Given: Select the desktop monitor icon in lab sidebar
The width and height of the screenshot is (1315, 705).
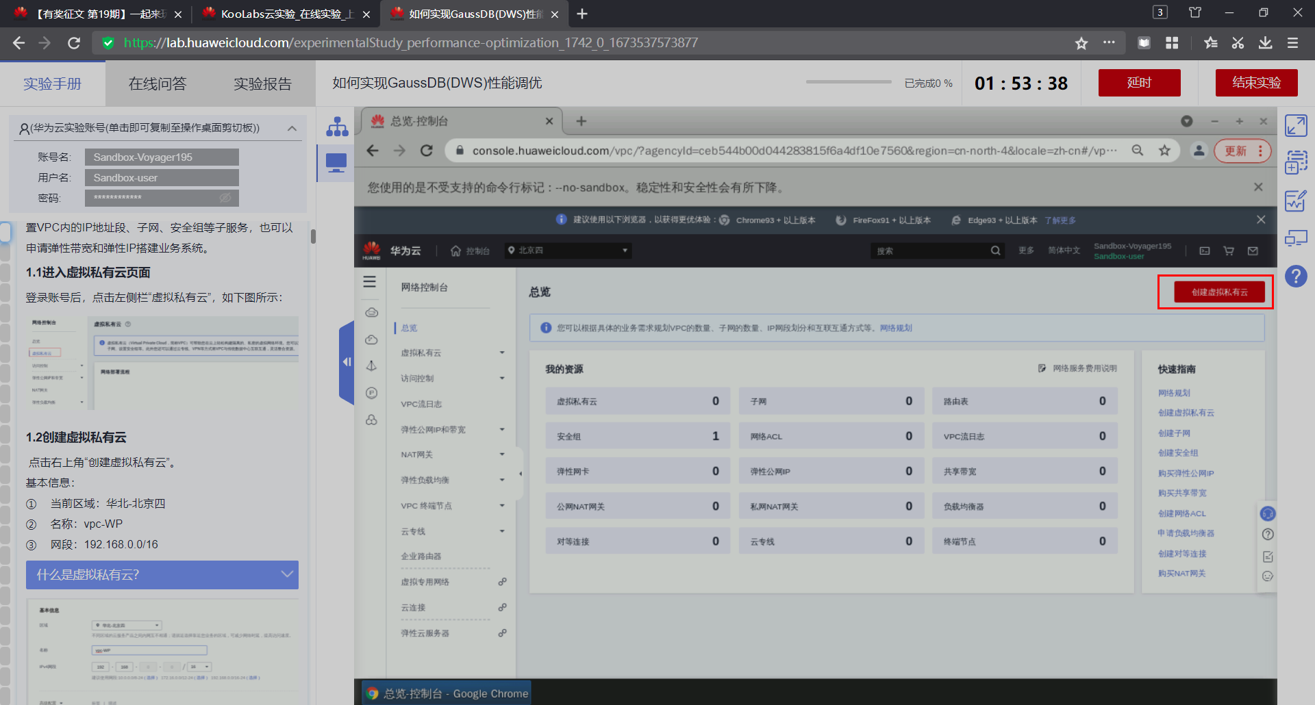Looking at the screenshot, I should [x=336, y=162].
